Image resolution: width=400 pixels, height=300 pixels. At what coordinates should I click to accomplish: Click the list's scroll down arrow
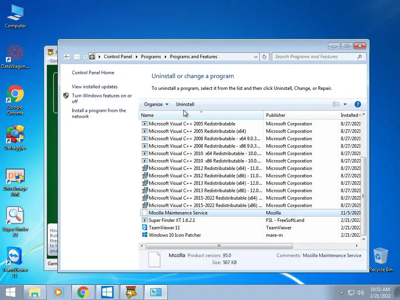[x=364, y=239]
